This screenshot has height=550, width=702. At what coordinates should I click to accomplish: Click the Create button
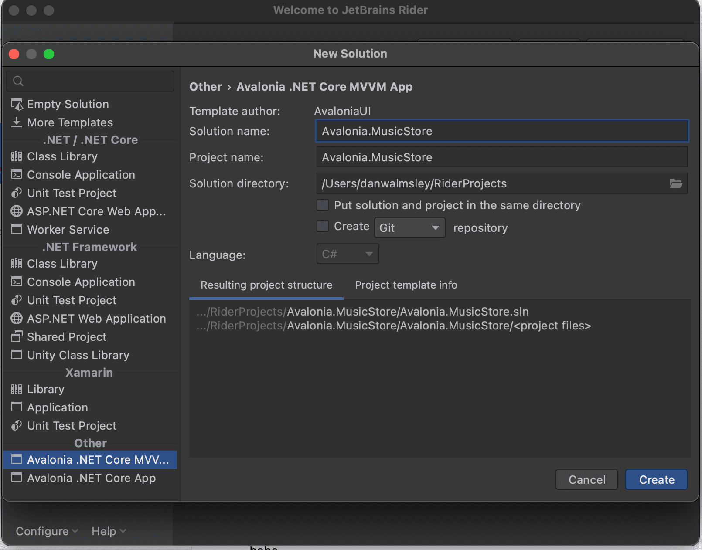pyautogui.click(x=656, y=480)
